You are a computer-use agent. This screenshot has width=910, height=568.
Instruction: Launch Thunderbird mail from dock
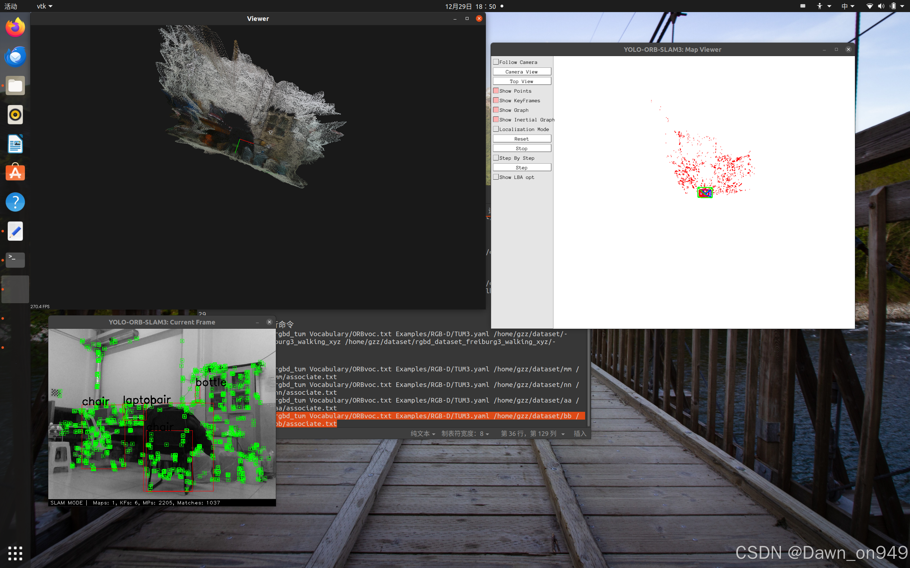[x=15, y=57]
